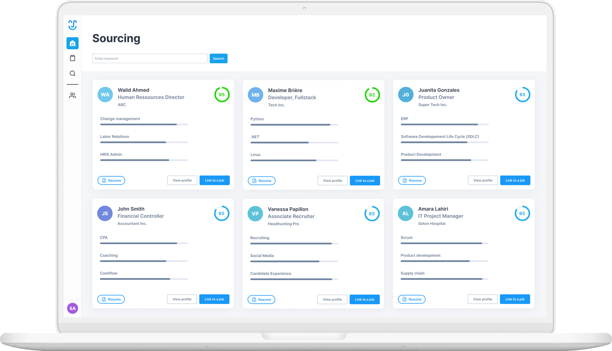
Task: Link Walid Ahmed to a job
Action: pyautogui.click(x=215, y=180)
